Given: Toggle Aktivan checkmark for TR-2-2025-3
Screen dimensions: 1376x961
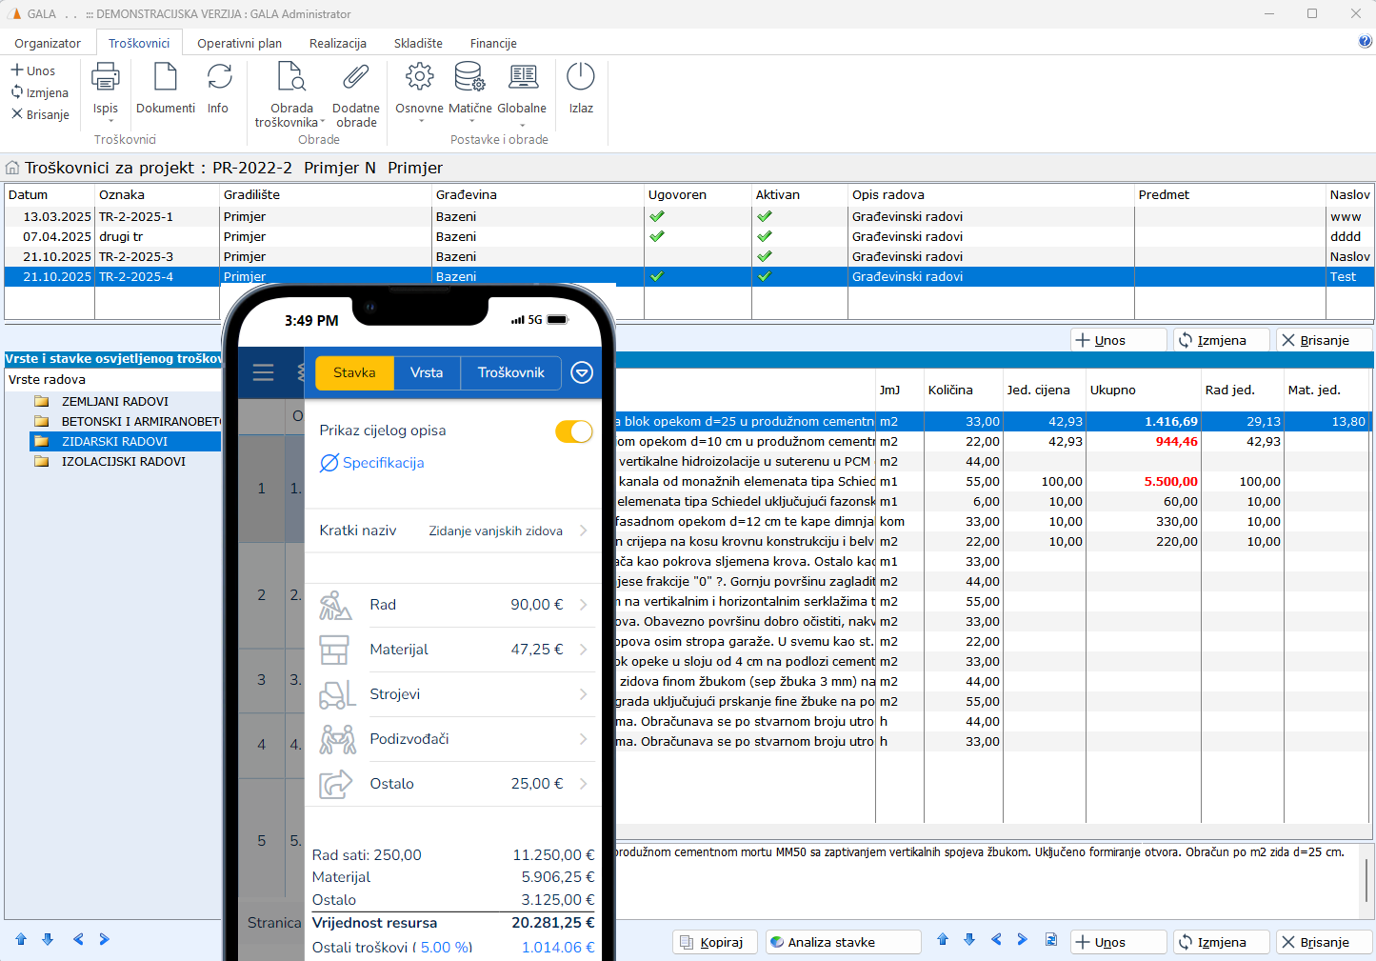Looking at the screenshot, I should (764, 256).
